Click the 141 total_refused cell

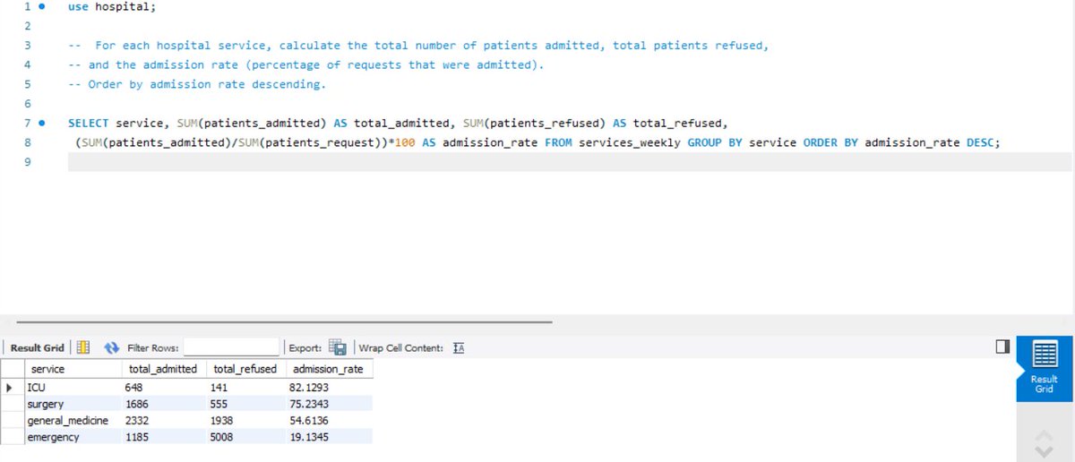point(245,388)
